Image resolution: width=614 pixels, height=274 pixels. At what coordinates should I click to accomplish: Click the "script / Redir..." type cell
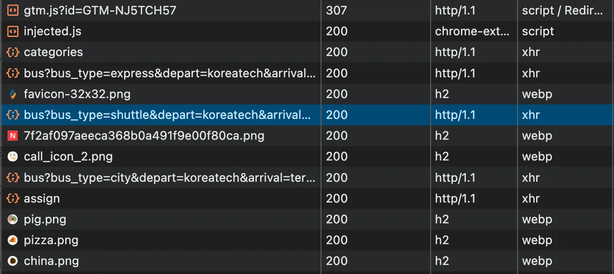coord(562,10)
